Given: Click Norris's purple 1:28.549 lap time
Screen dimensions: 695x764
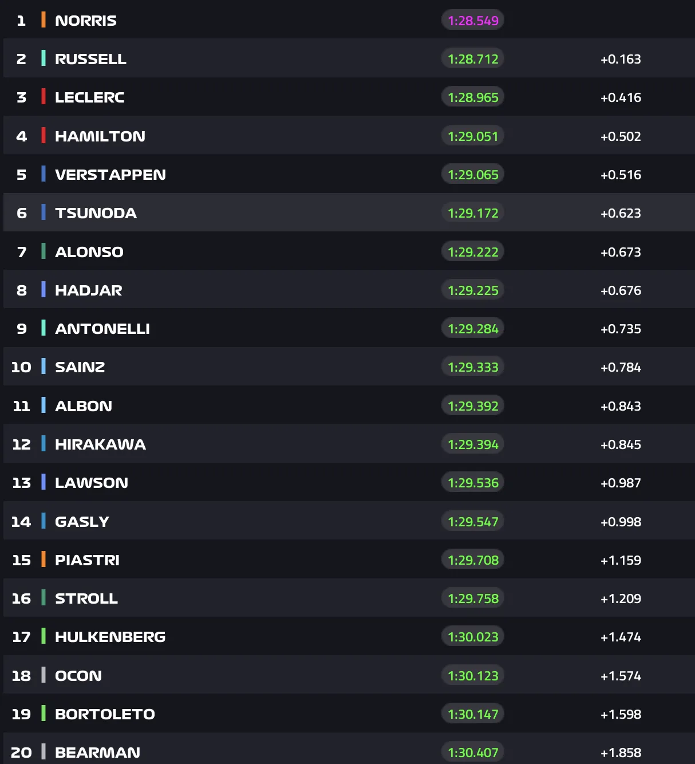Looking at the screenshot, I should pyautogui.click(x=473, y=21).
